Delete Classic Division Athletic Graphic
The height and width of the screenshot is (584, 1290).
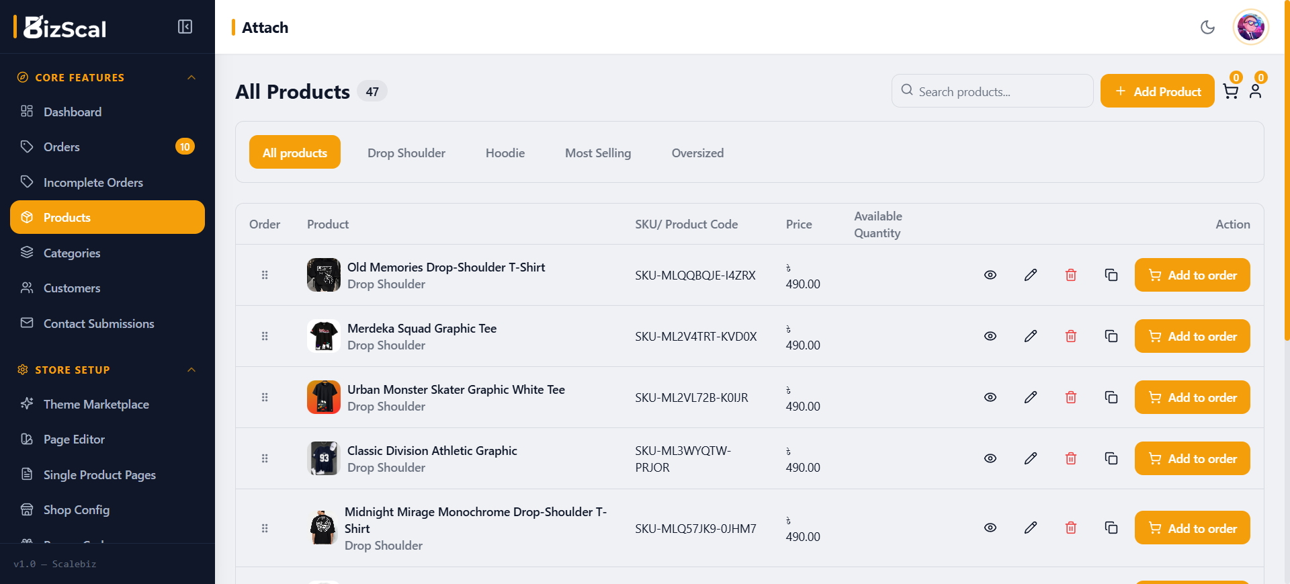(1071, 458)
